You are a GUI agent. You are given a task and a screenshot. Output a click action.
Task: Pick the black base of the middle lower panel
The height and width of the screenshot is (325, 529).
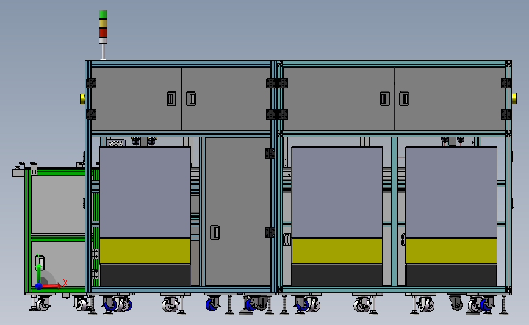[337, 275]
